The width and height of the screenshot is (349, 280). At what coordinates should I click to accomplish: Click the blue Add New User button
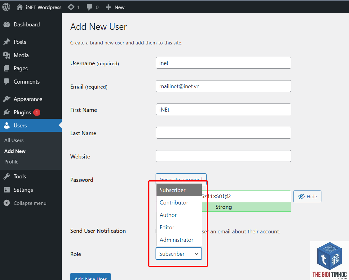[x=91, y=277]
